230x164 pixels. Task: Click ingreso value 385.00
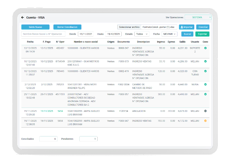161,94
